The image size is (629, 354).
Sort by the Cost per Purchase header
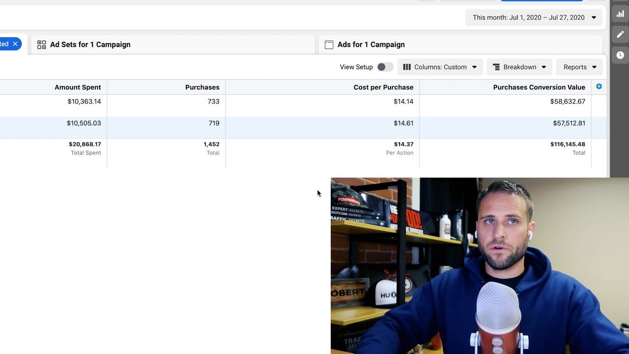(383, 87)
